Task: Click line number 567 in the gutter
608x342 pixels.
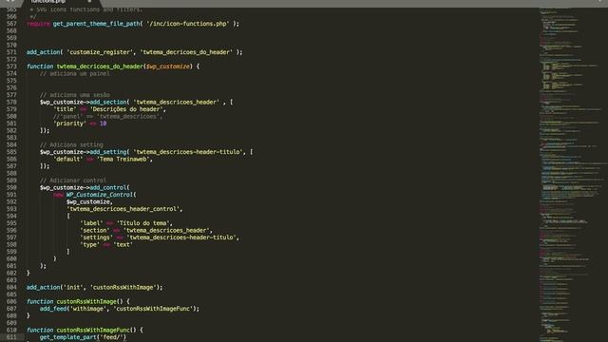Action: (x=11, y=24)
